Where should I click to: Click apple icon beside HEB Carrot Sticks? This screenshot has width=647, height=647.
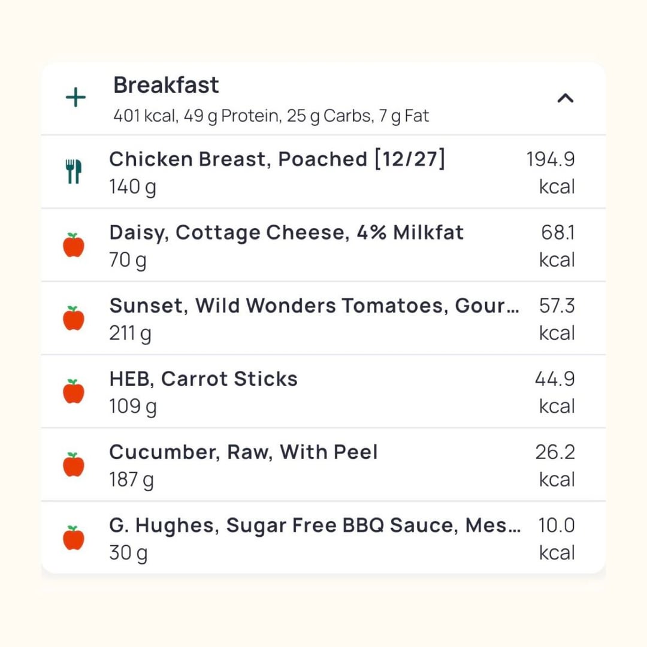click(x=74, y=391)
